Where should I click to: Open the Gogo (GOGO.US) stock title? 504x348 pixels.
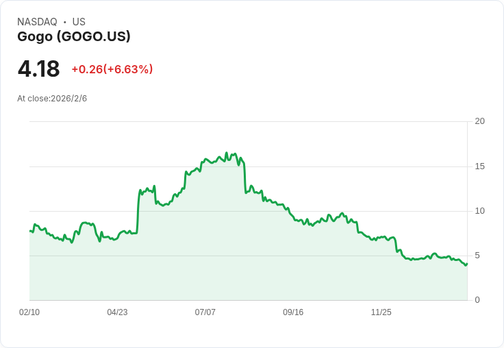pyautogui.click(x=74, y=36)
